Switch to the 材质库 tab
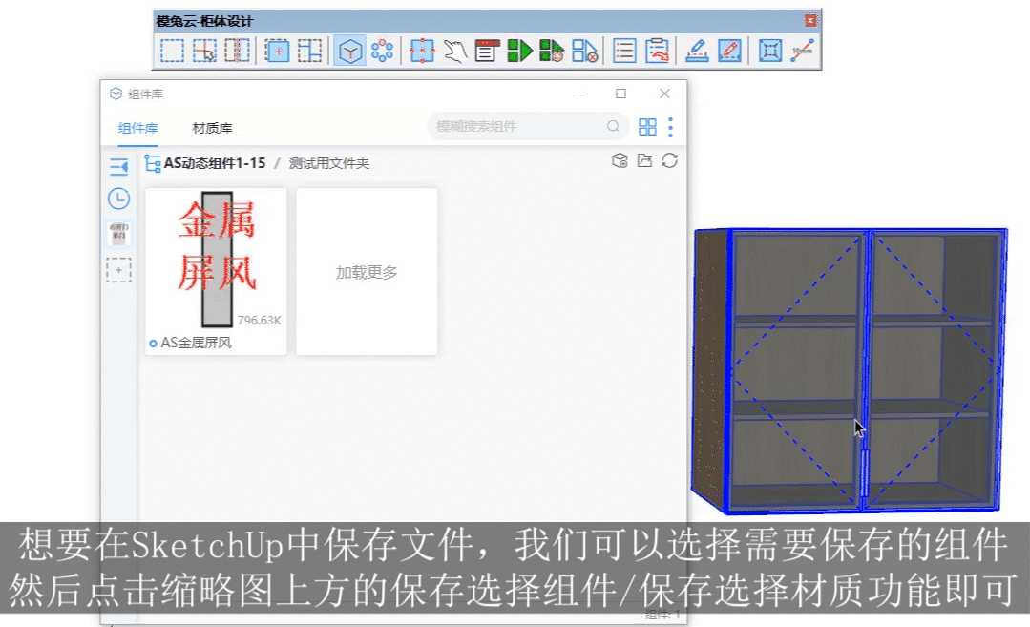Image resolution: width=1030 pixels, height=627 pixels. (212, 128)
